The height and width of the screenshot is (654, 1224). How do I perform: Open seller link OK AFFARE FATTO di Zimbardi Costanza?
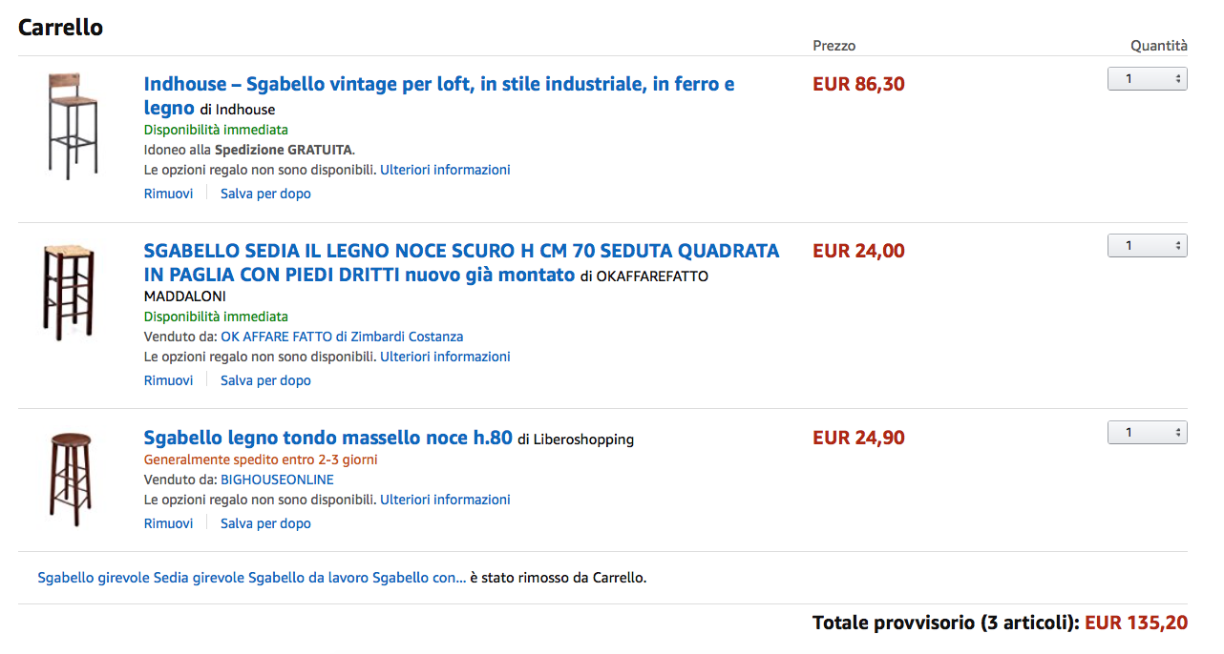click(342, 337)
